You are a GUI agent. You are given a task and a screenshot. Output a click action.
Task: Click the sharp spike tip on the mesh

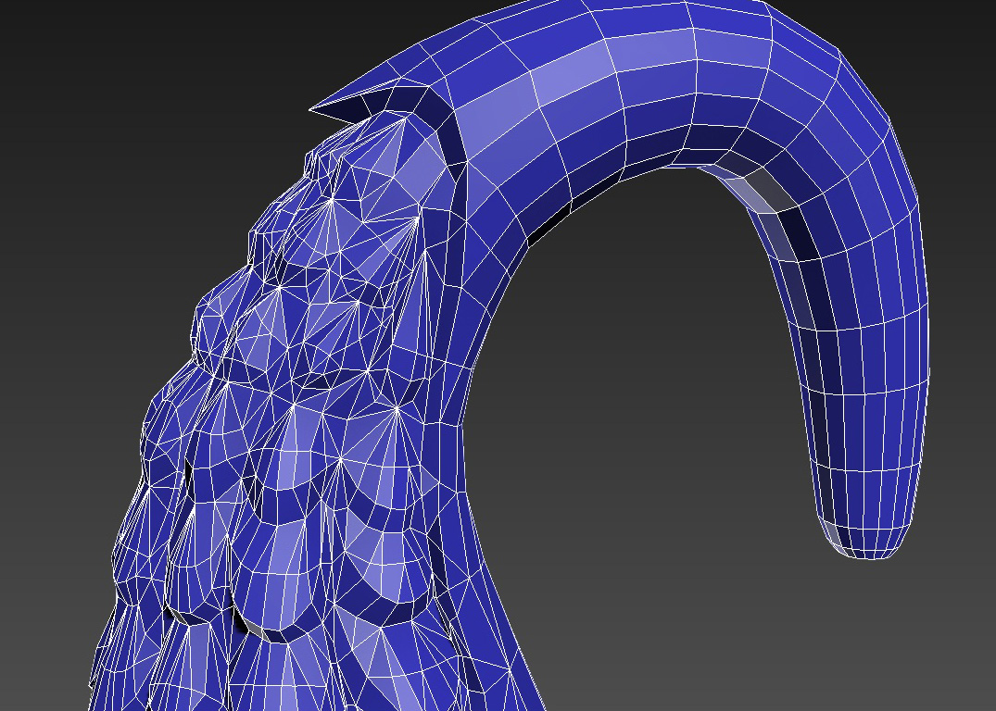(312, 109)
